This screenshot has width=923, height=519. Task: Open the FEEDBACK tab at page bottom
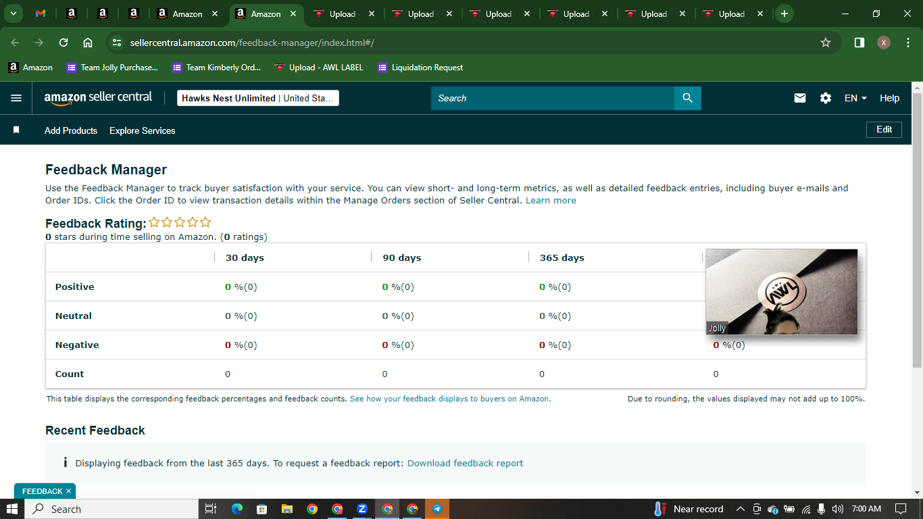pos(42,491)
